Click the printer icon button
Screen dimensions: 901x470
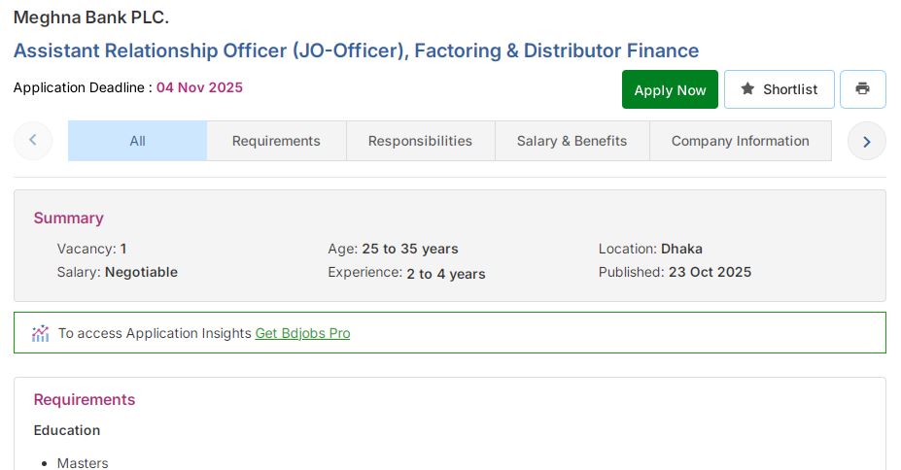[x=862, y=89]
